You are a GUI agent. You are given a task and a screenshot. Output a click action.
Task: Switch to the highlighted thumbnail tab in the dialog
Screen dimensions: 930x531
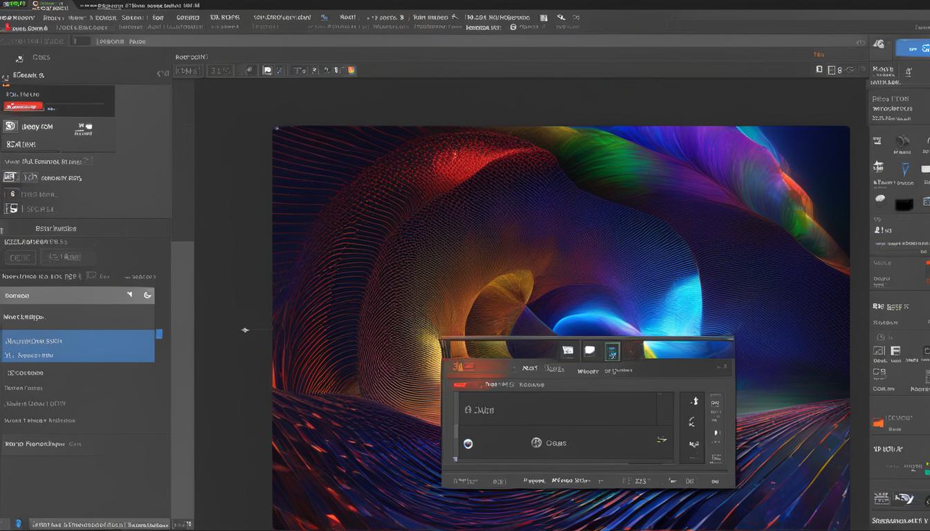(612, 351)
